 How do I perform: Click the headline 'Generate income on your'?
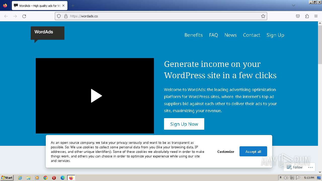pos(212,64)
